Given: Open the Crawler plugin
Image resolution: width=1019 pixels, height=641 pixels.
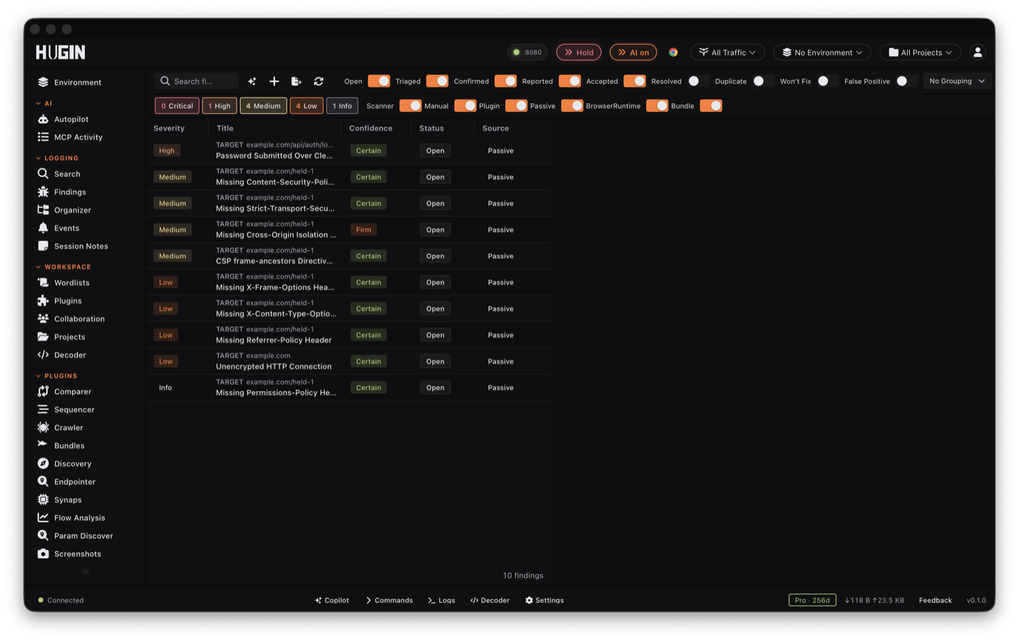Looking at the screenshot, I should point(69,427).
